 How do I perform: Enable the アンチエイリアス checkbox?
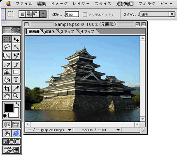[85, 14]
